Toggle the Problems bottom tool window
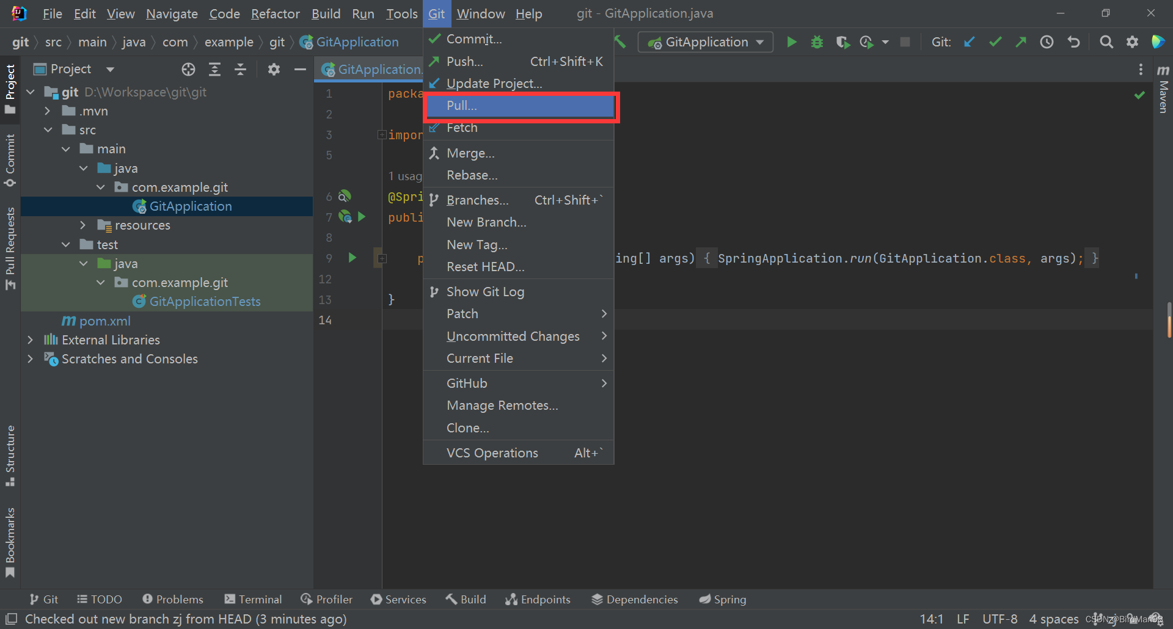This screenshot has height=629, width=1173. (x=173, y=600)
